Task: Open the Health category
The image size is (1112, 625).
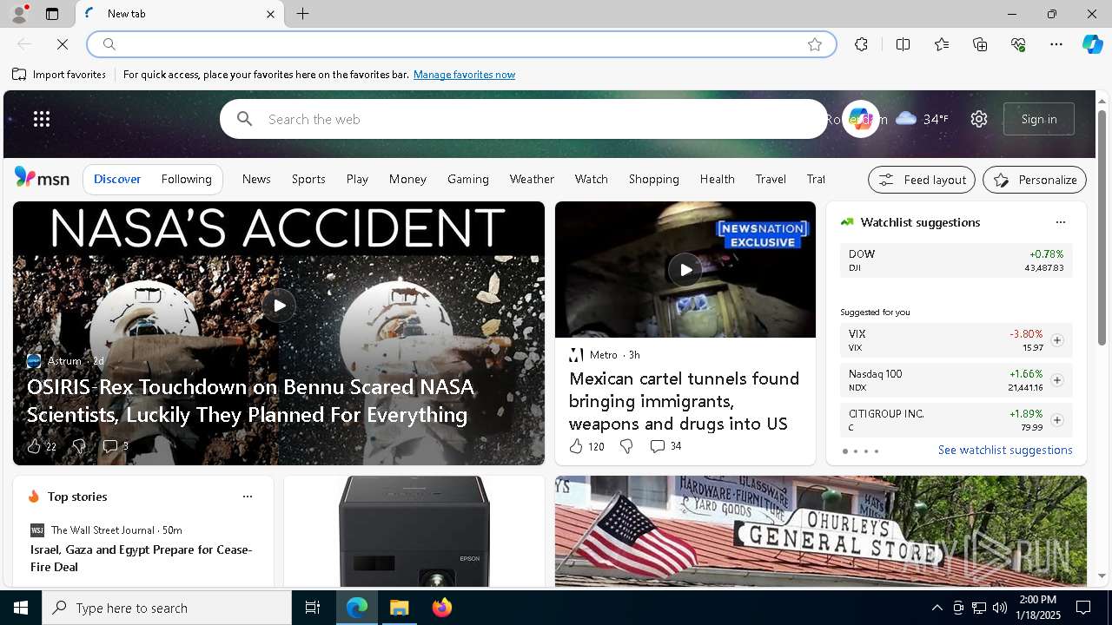Action: pyautogui.click(x=718, y=179)
